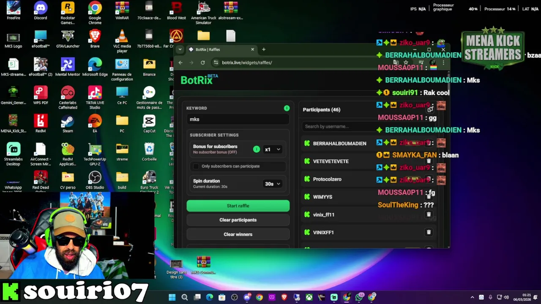Open VLC media player desktop icon
Image resolution: width=541 pixels, height=304 pixels.
(x=122, y=41)
